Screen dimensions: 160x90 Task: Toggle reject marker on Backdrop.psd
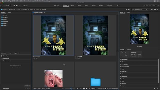(76, 56)
